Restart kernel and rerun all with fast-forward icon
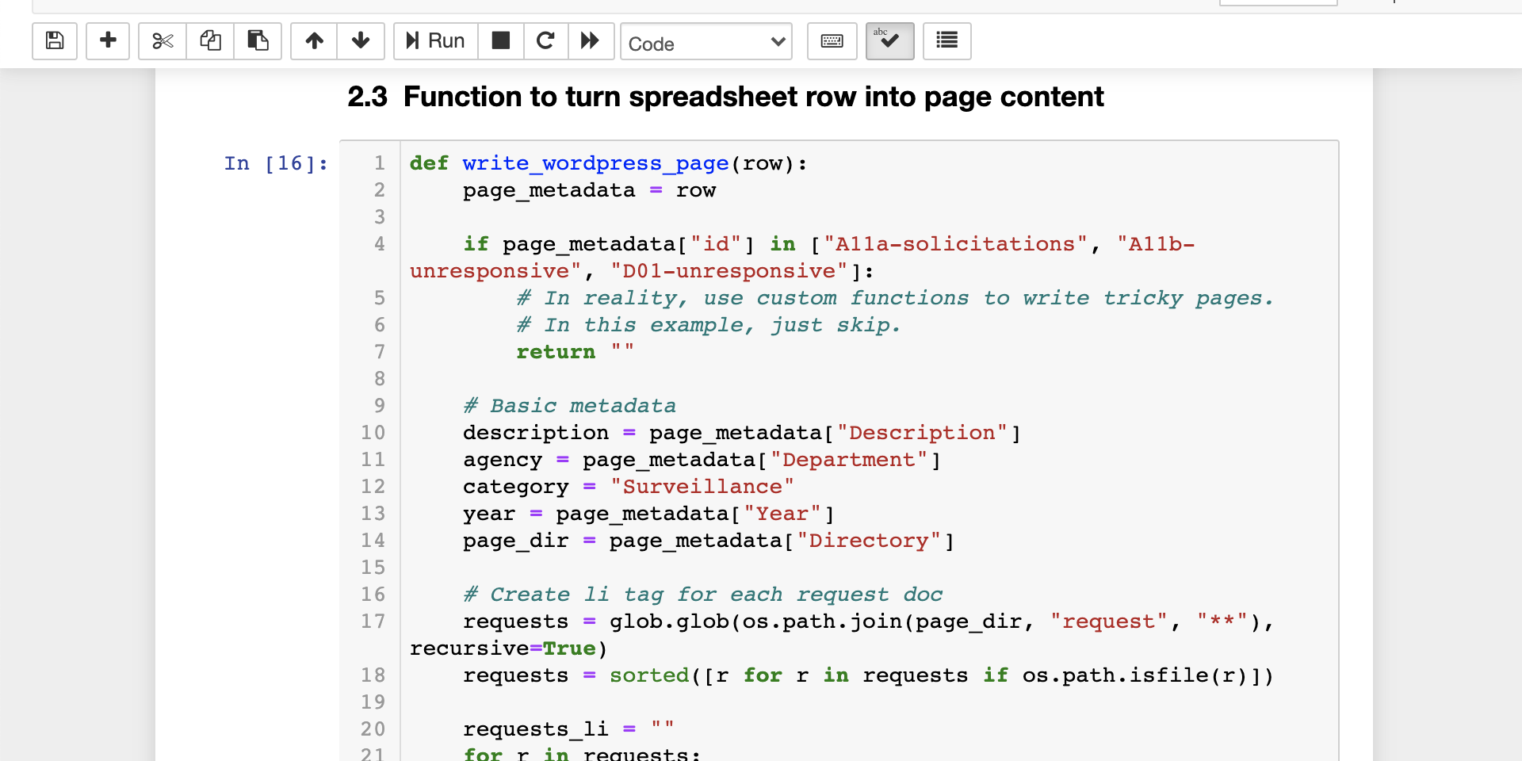 pos(591,40)
